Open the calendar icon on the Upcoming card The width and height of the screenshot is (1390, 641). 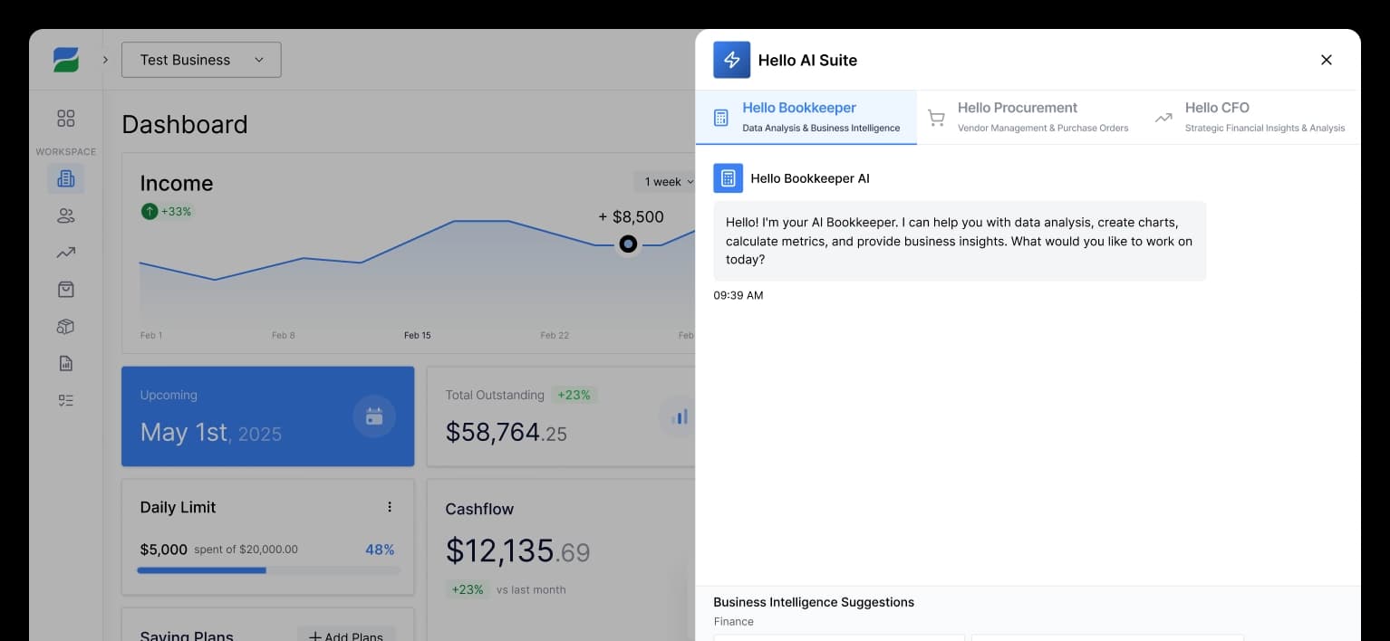pyautogui.click(x=374, y=416)
